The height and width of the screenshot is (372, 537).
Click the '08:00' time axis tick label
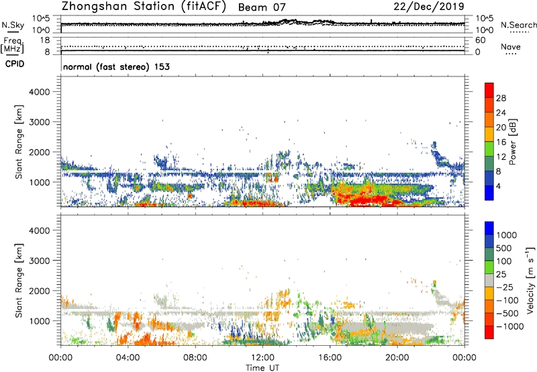point(195,358)
